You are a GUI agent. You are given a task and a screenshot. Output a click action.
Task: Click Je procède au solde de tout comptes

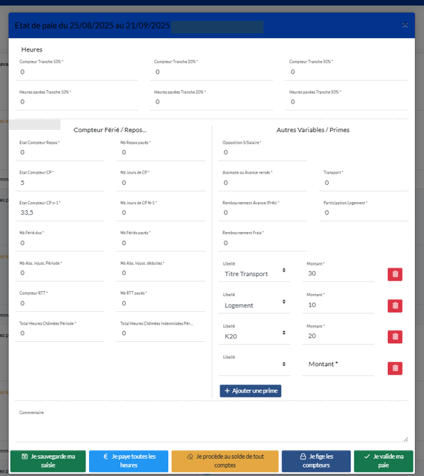pyautogui.click(x=225, y=461)
